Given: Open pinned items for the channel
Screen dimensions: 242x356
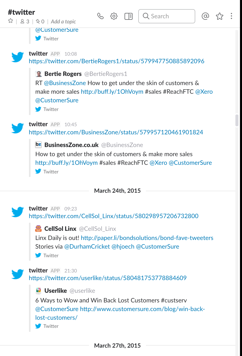Looking at the screenshot, I should pos(38,21).
